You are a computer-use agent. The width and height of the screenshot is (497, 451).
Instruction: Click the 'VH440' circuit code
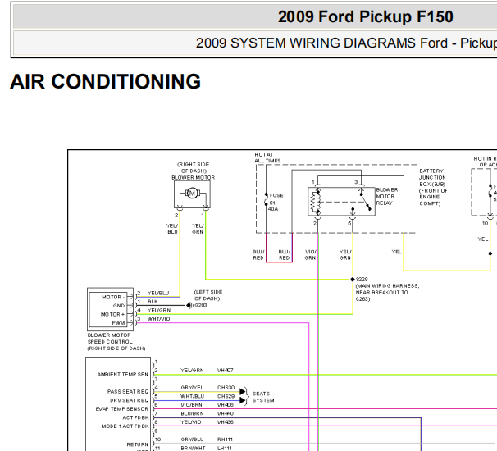[225, 413]
